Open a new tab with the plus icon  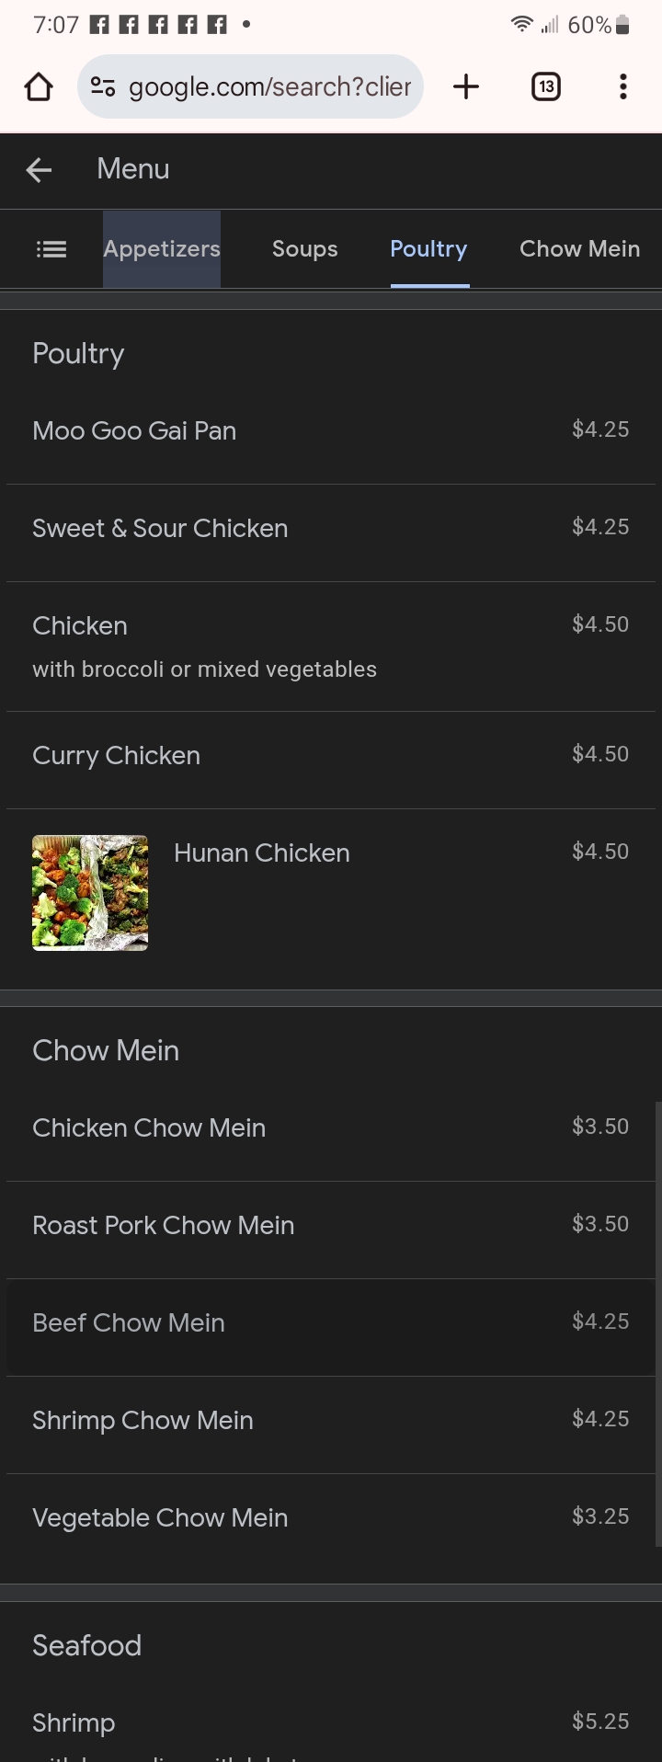pos(466,87)
